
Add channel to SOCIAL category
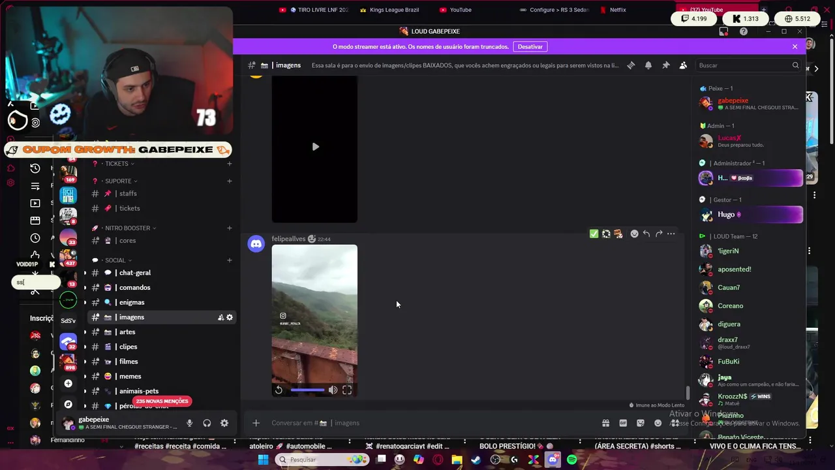pos(230,260)
